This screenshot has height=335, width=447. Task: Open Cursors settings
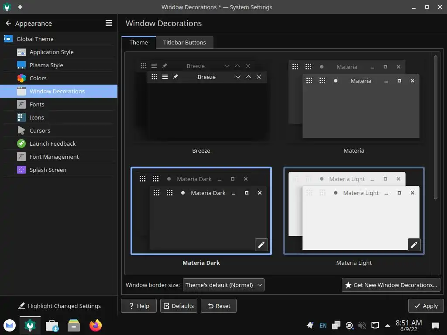[x=59, y=130]
